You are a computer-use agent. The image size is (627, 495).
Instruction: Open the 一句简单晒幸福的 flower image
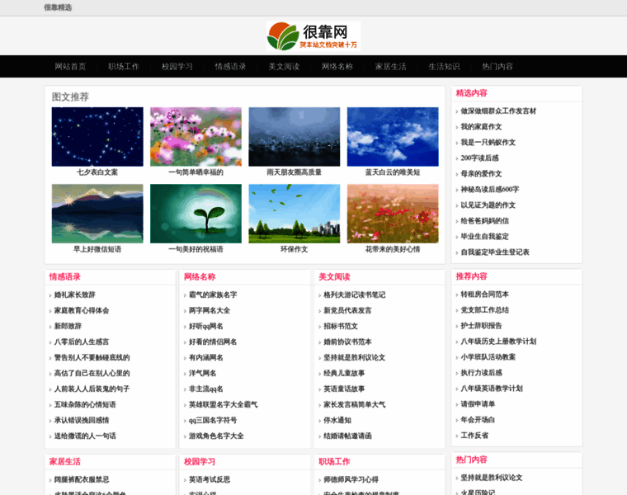[196, 137]
